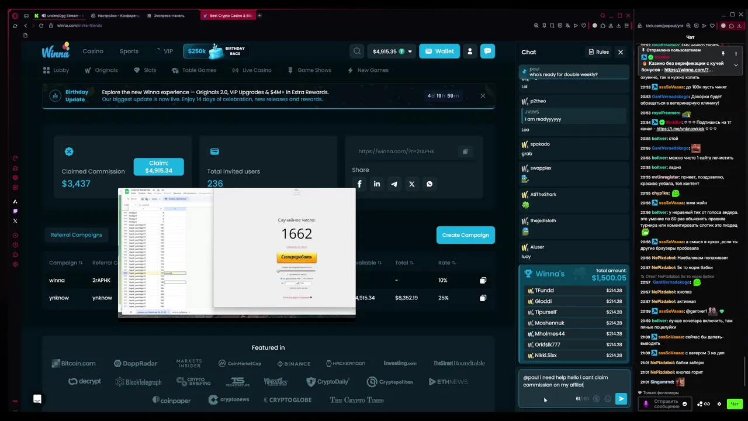
Task: Open the support widget bubble
Action: [37, 399]
